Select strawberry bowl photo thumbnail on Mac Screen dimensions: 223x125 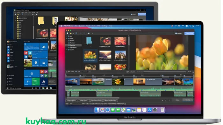(105, 41)
